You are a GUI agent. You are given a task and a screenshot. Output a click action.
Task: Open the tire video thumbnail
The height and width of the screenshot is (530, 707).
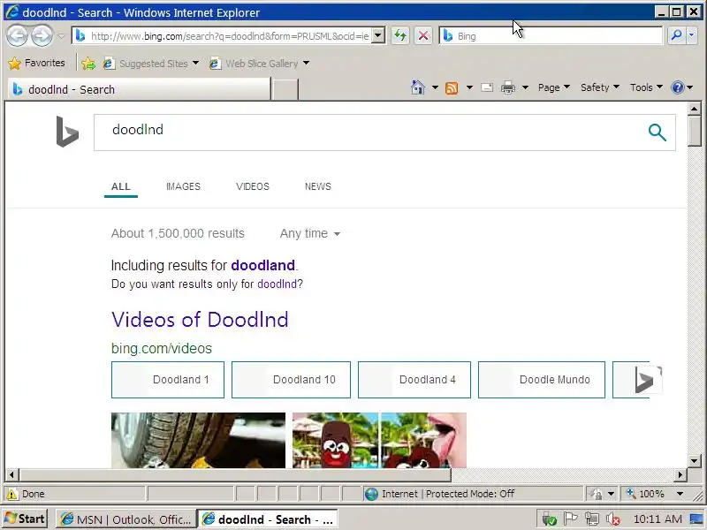[198, 440]
